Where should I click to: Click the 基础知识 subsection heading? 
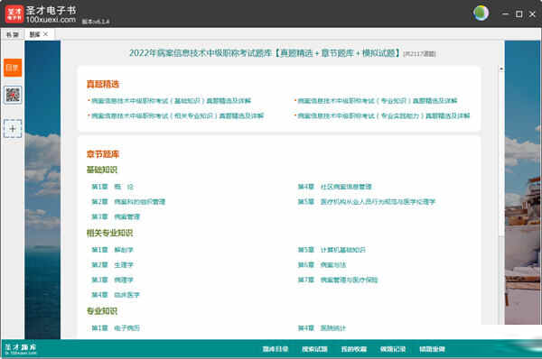pos(101,170)
